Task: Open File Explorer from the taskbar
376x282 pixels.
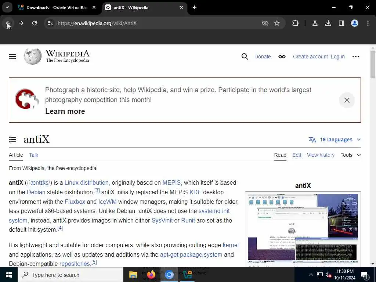Action: pyautogui.click(x=133, y=275)
